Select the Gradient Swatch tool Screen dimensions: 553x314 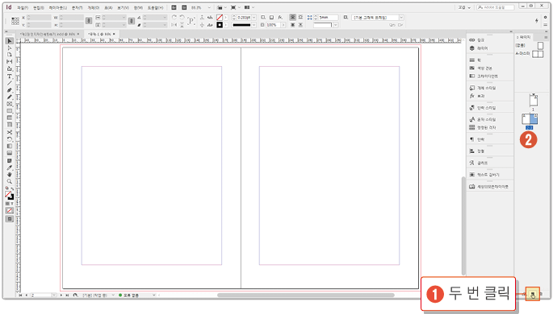tap(10, 147)
